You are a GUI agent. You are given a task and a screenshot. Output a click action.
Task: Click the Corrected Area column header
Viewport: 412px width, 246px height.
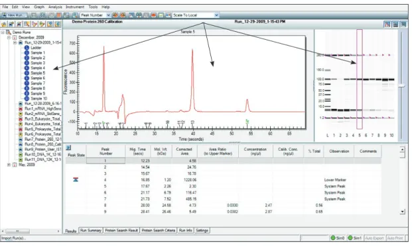[184, 151]
